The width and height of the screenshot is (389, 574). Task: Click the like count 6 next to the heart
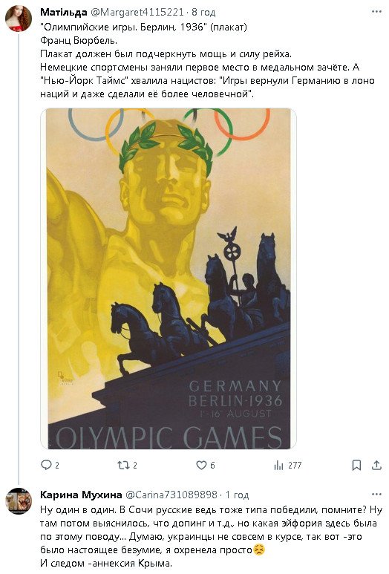pos(212,466)
